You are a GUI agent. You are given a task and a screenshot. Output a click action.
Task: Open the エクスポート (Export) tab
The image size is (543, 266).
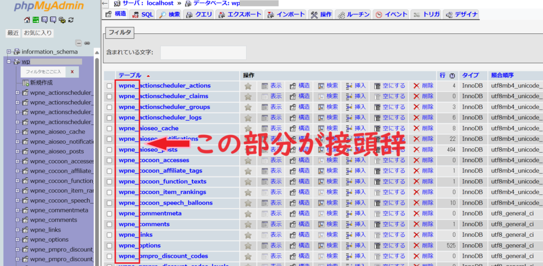(239, 14)
